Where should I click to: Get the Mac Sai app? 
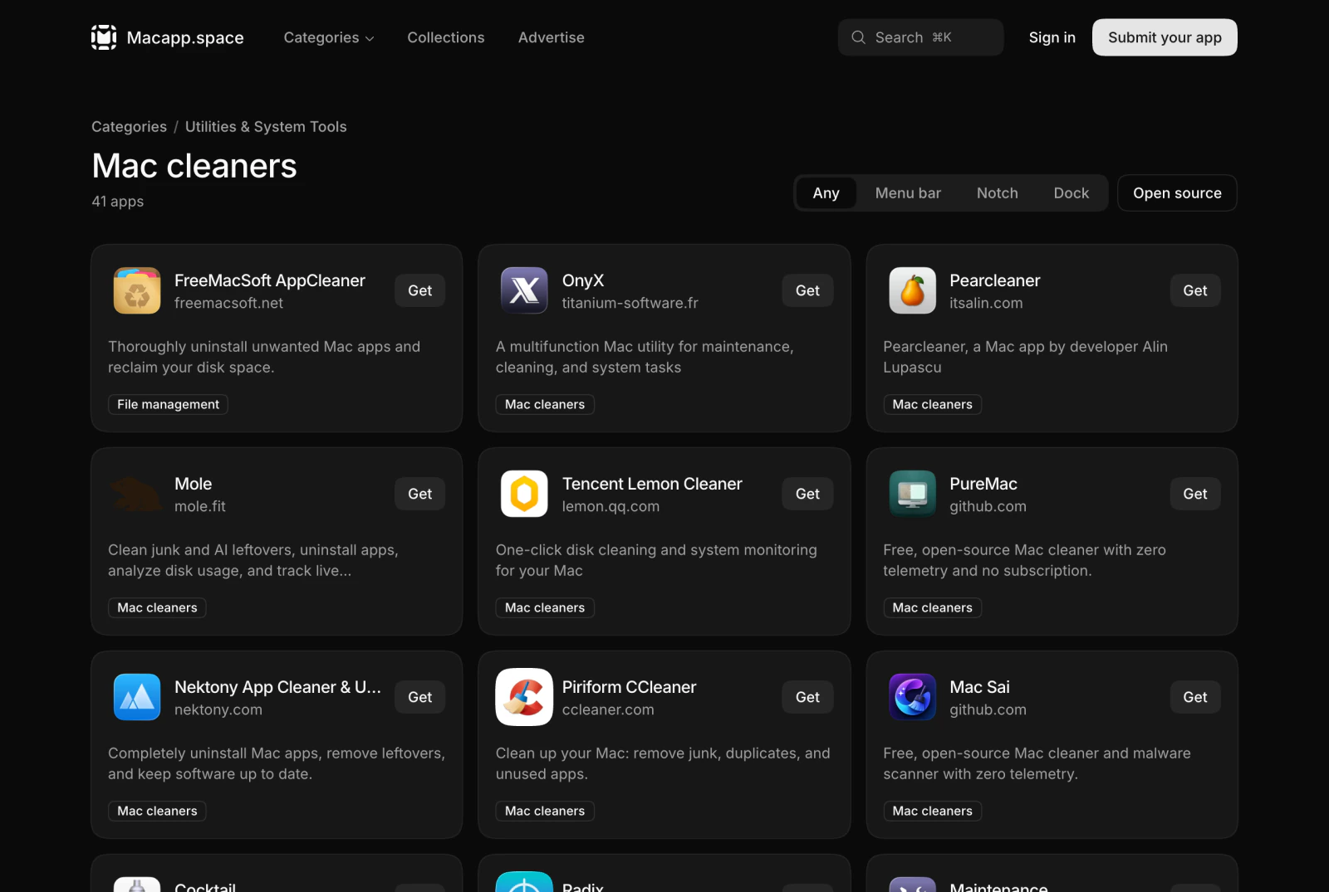(1195, 697)
